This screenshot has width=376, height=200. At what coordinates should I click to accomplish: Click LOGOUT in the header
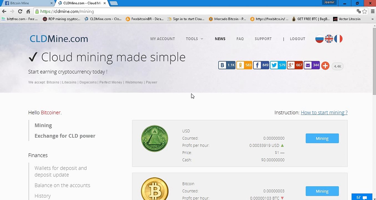297,39
